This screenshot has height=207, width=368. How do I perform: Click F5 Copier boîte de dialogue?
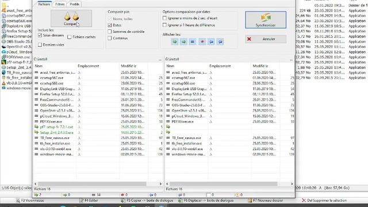tap(147, 201)
